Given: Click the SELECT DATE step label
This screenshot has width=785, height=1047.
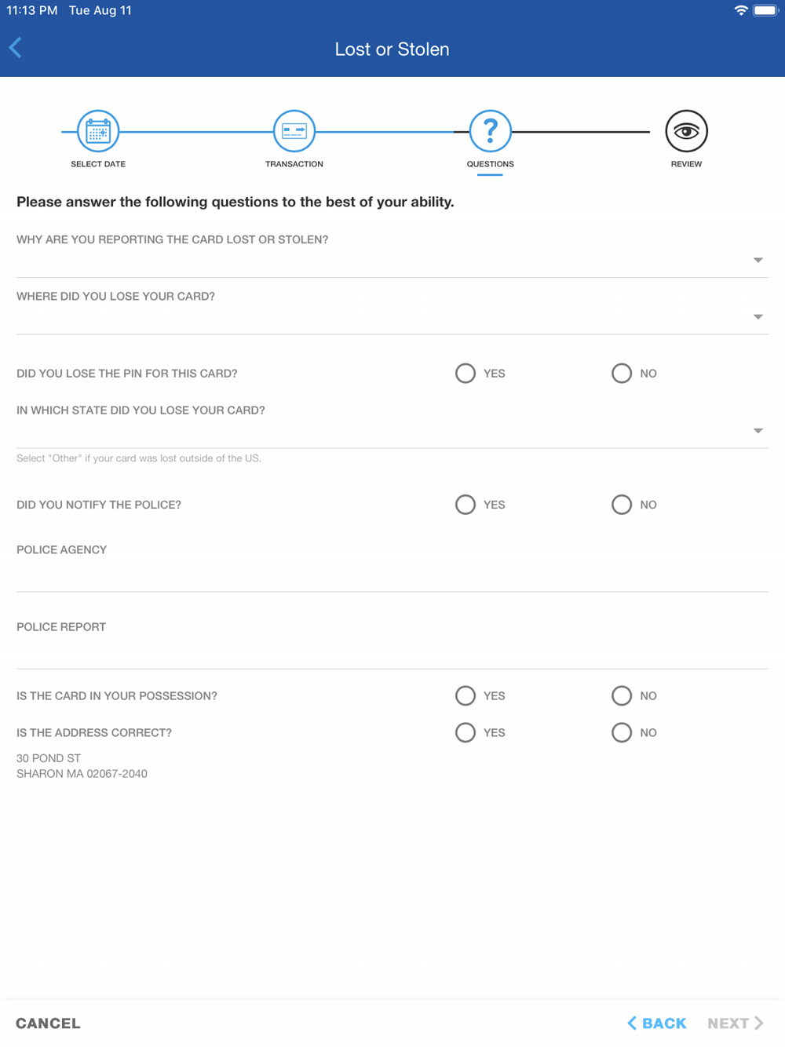Looking at the screenshot, I should (x=98, y=164).
